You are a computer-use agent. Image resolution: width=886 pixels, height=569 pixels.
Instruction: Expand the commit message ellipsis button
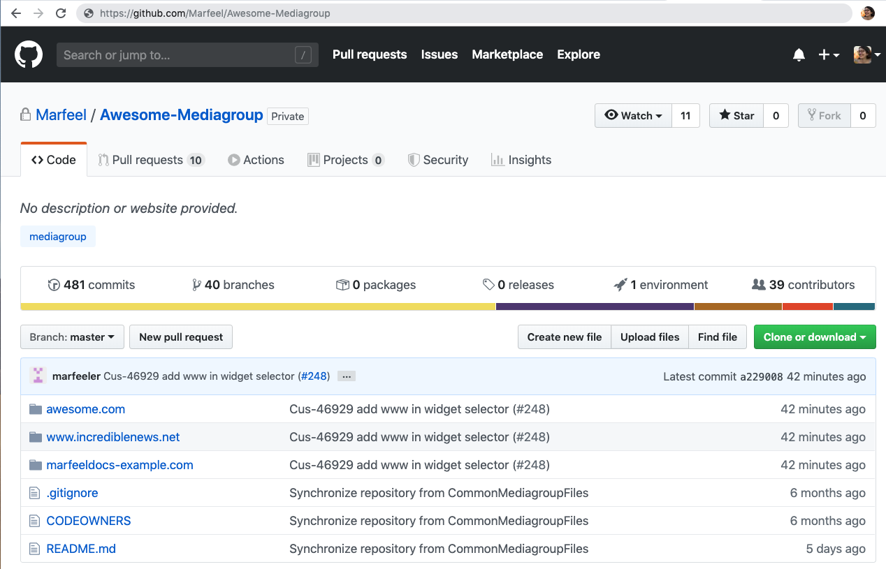coord(347,376)
